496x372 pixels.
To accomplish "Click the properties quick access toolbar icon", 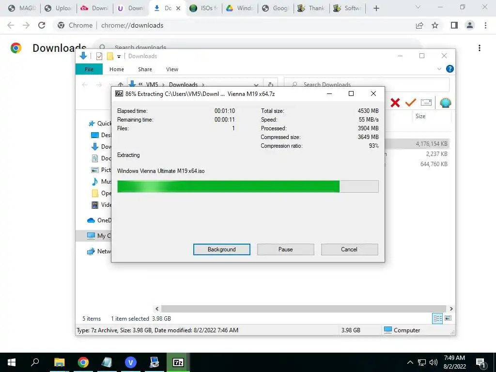I will coord(99,56).
